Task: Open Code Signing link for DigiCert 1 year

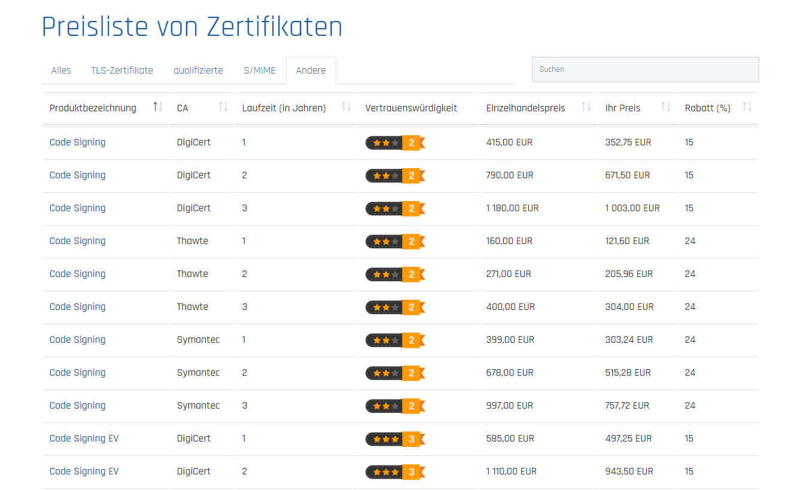Action: (x=77, y=142)
